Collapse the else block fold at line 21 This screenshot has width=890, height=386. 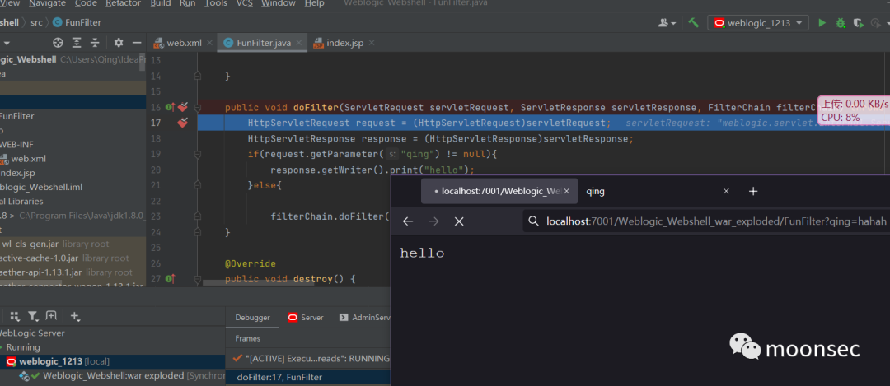[198, 185]
